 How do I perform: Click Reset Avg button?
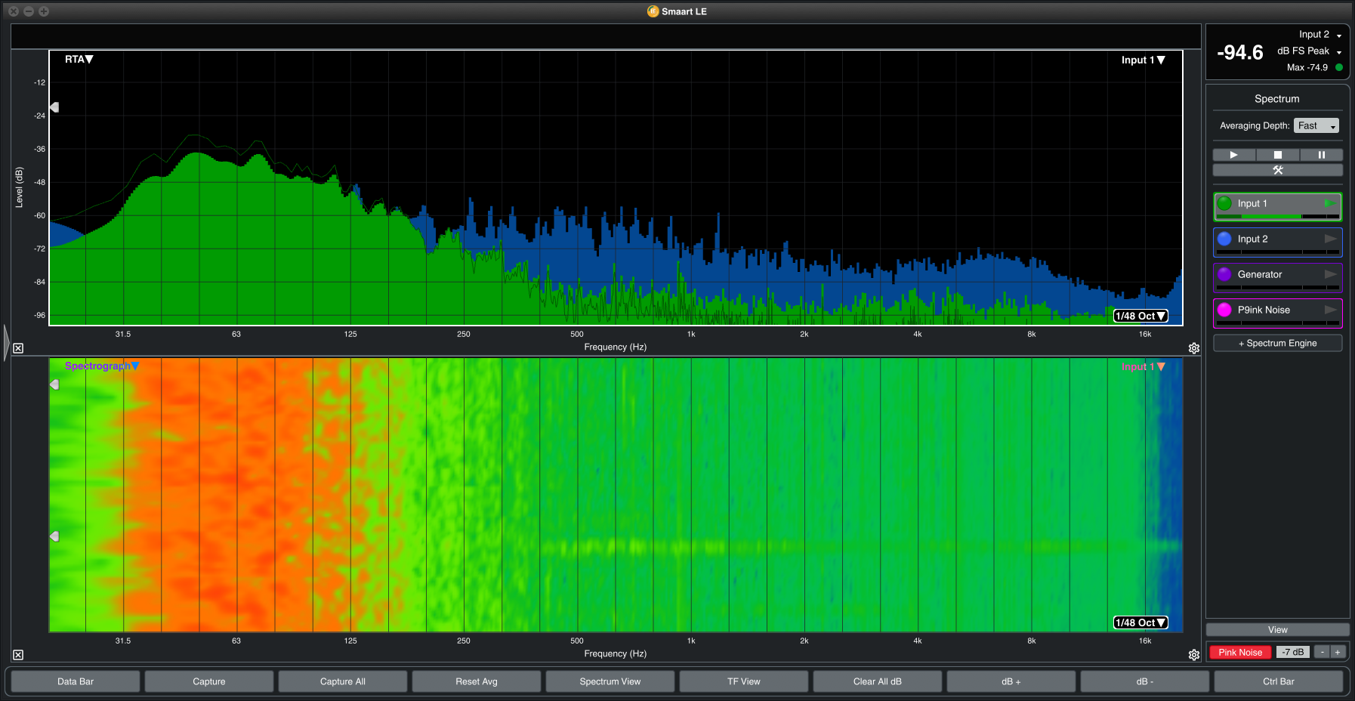point(477,681)
